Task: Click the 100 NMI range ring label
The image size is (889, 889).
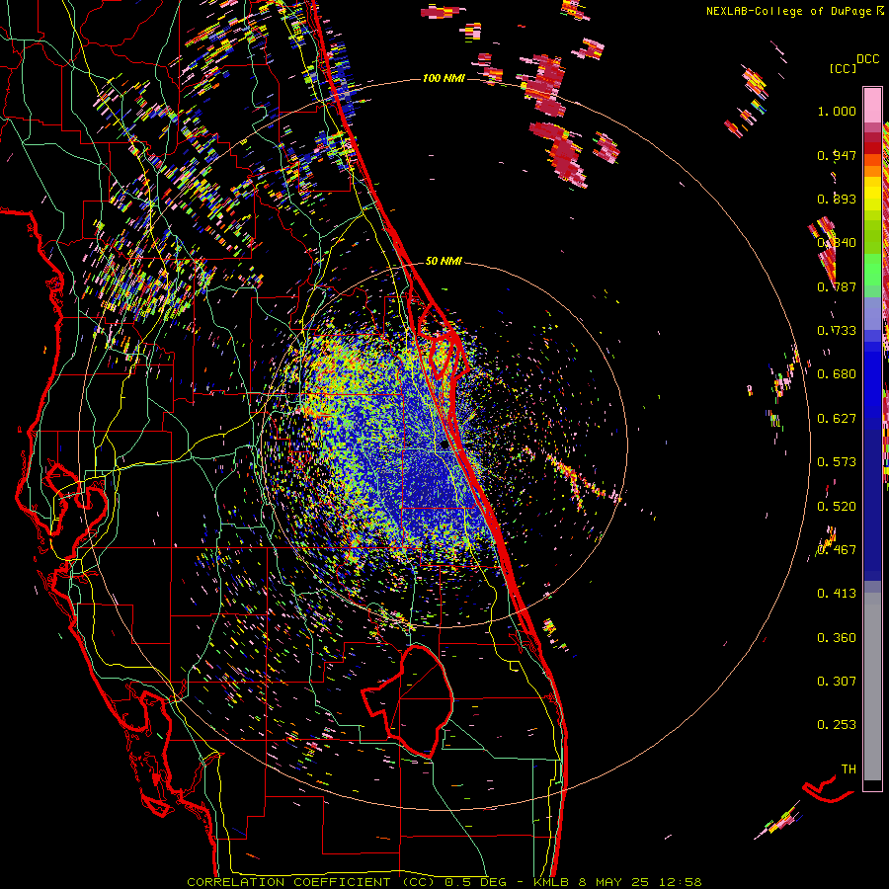Action: coord(444,78)
